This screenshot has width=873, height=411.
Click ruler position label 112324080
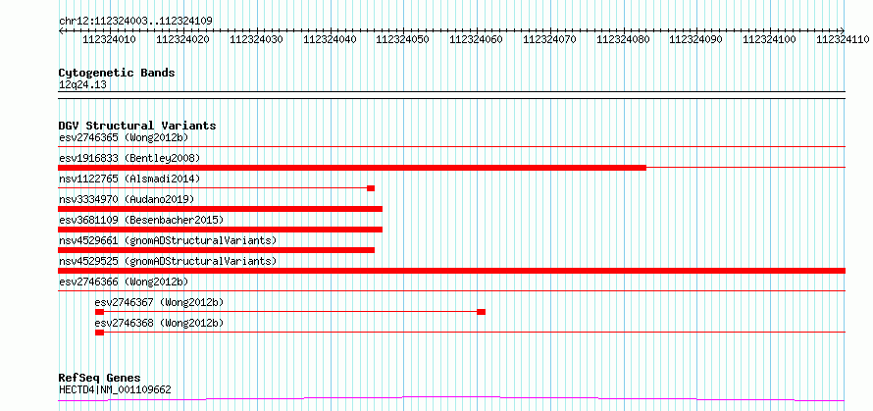(624, 39)
